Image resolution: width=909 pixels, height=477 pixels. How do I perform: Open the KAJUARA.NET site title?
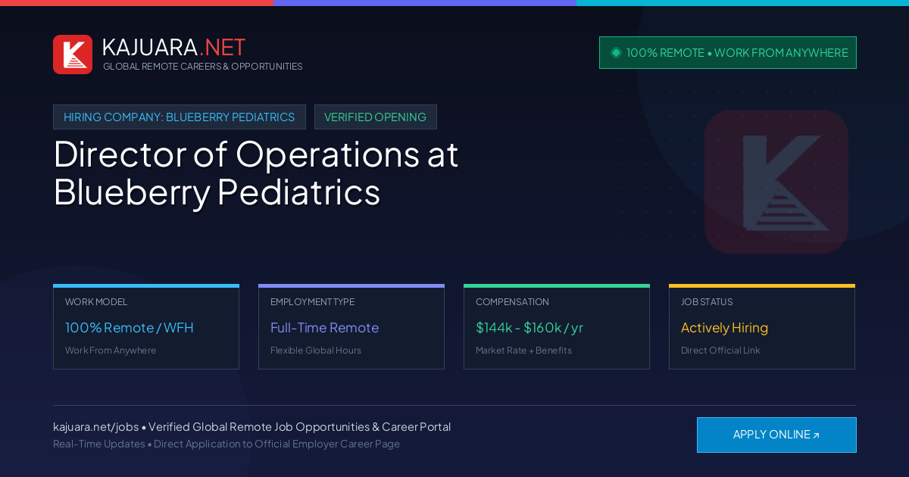(173, 47)
